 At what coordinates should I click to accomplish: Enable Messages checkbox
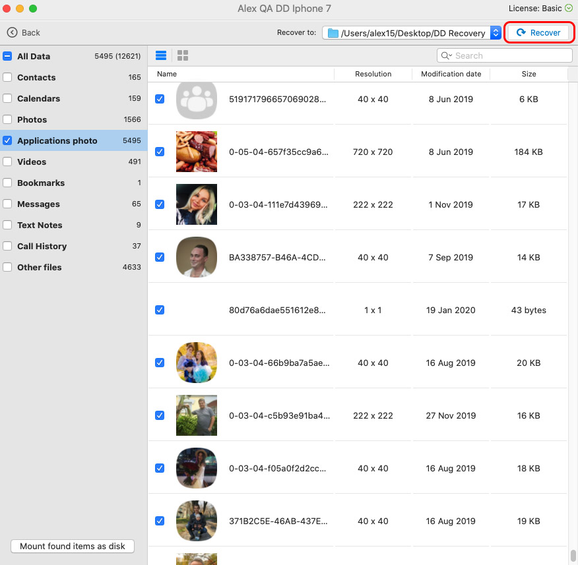click(x=7, y=204)
